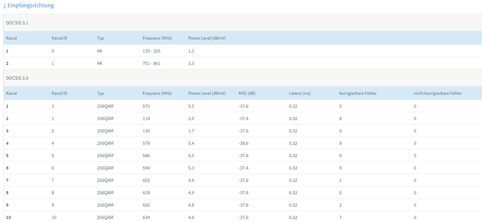Click frequency 578 cell
This screenshot has height=222, width=482.
coord(146,143)
